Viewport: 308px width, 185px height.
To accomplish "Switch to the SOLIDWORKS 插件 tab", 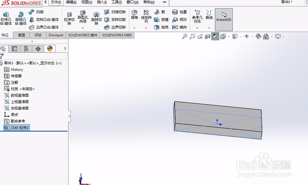I will tap(83, 35).
